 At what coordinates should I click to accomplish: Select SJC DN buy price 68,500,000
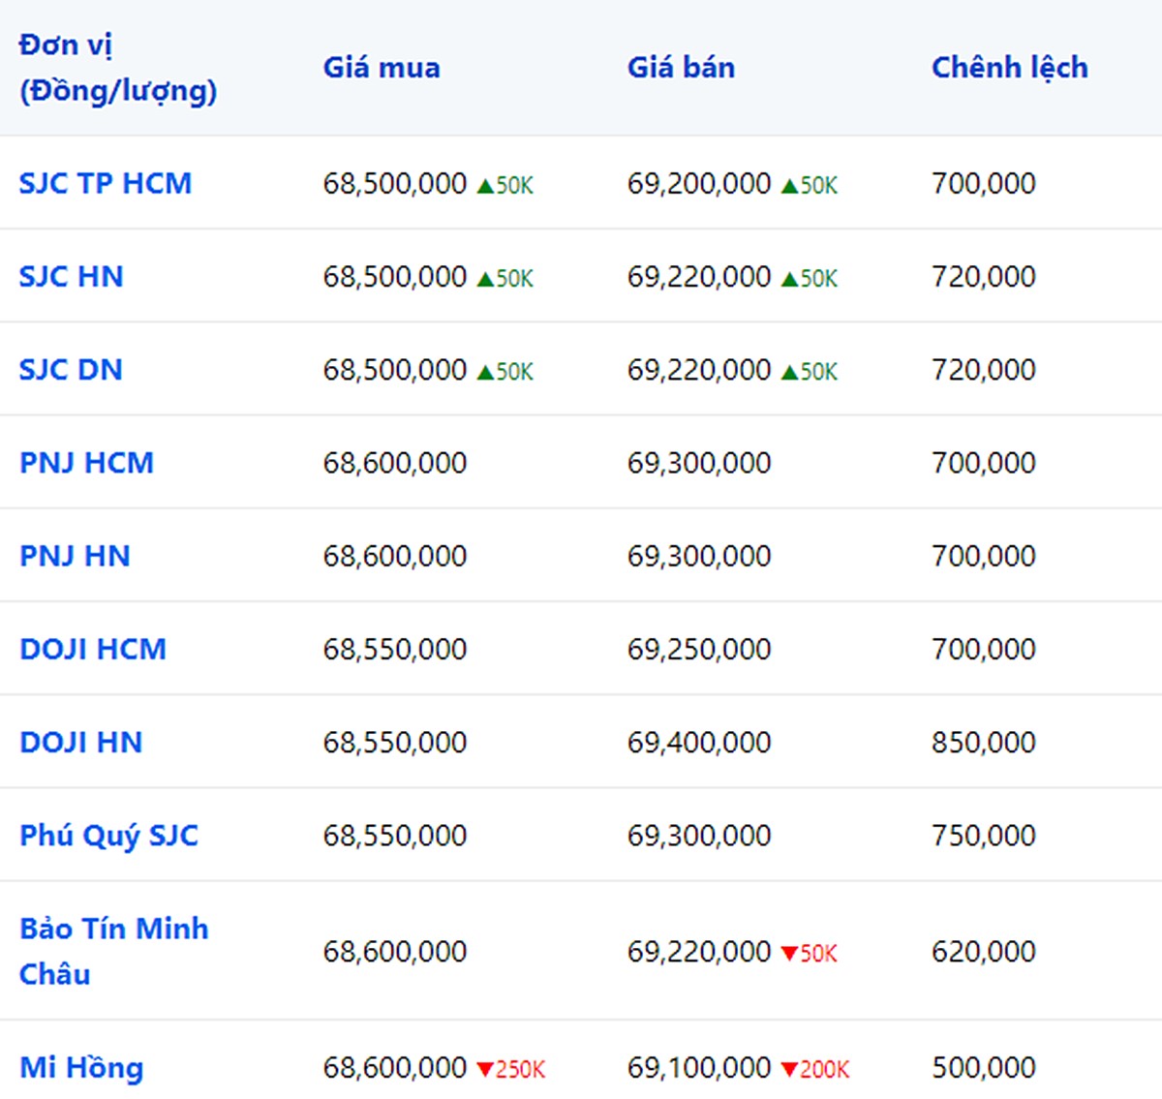pyautogui.click(x=395, y=369)
